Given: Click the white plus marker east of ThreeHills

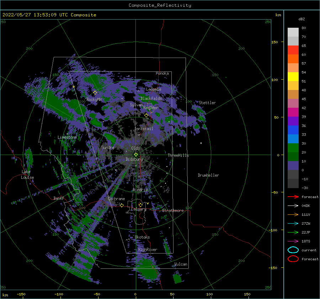Looking at the screenshot, I should [x=201, y=143].
